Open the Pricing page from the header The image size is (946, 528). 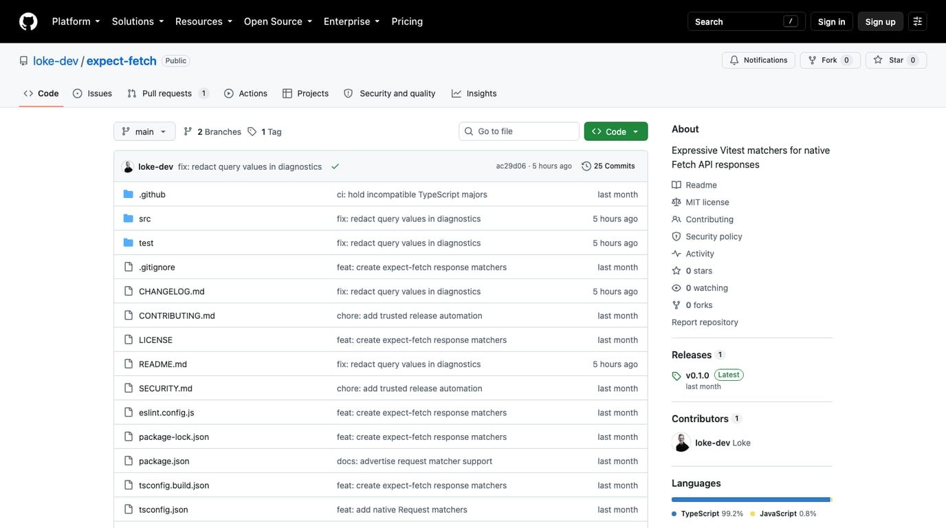coord(407,21)
